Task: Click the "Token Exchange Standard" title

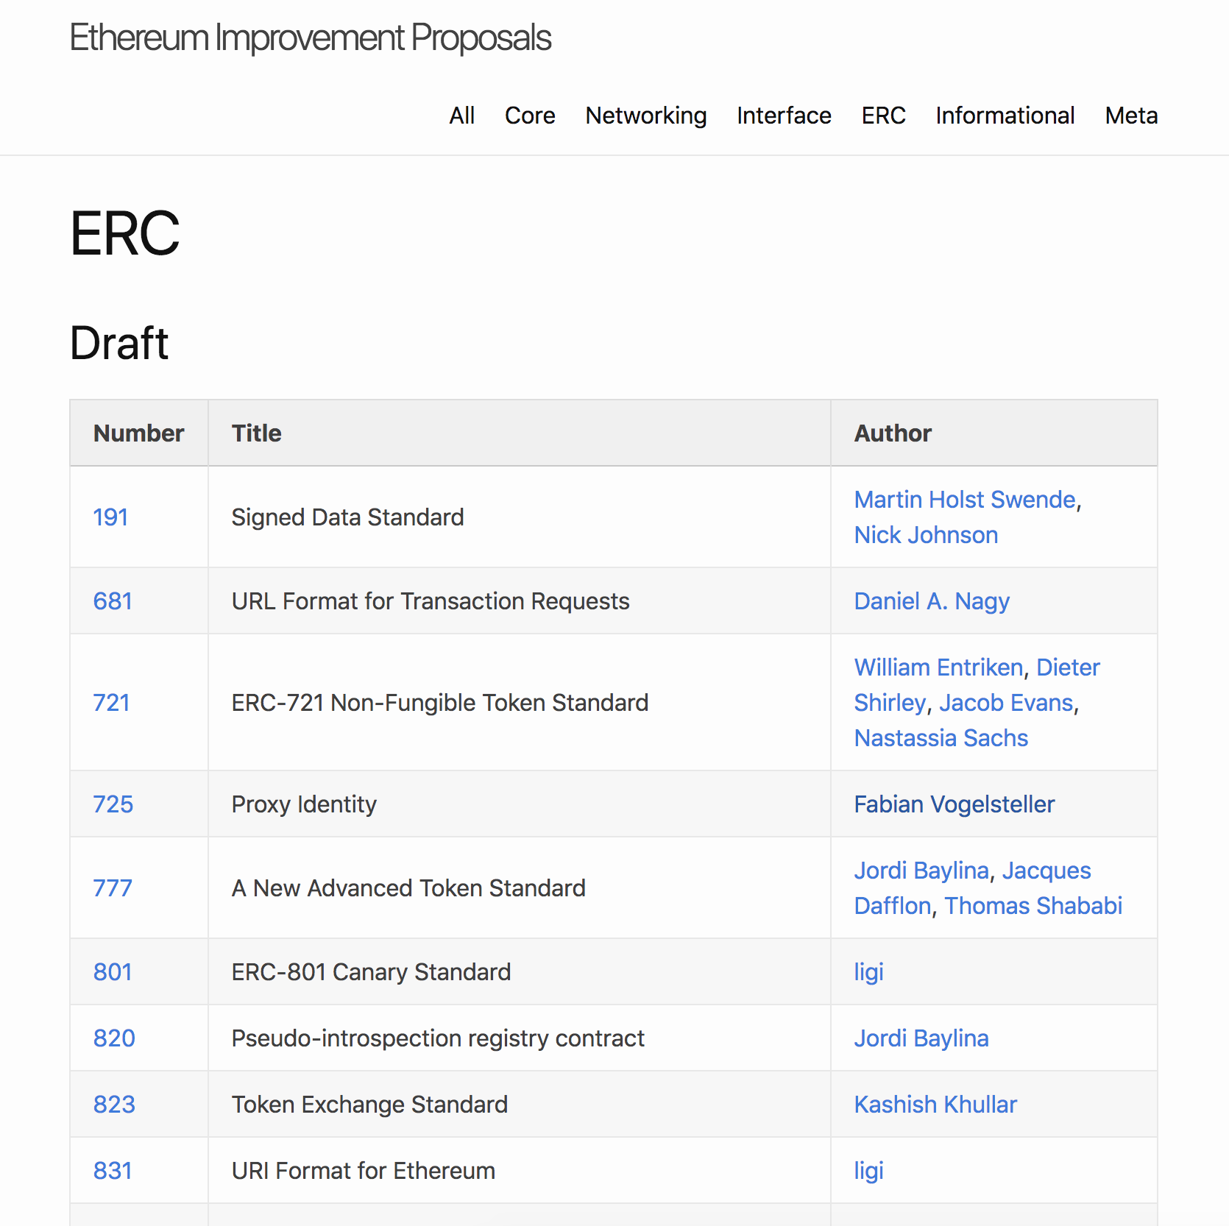Action: pos(369,1105)
